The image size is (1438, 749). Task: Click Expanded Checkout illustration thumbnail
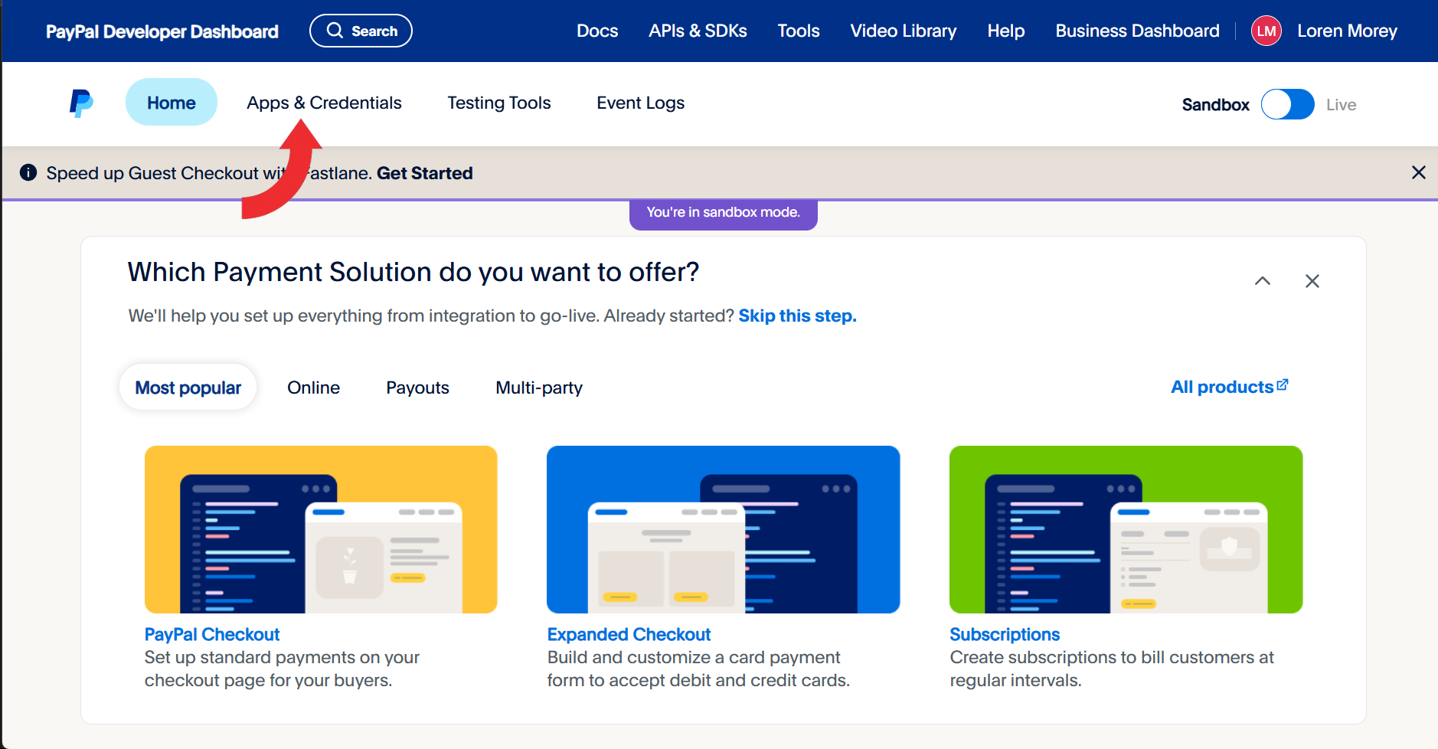tap(724, 529)
